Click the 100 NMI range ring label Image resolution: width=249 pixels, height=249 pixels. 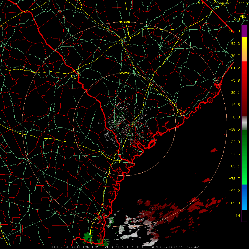click(x=124, y=22)
